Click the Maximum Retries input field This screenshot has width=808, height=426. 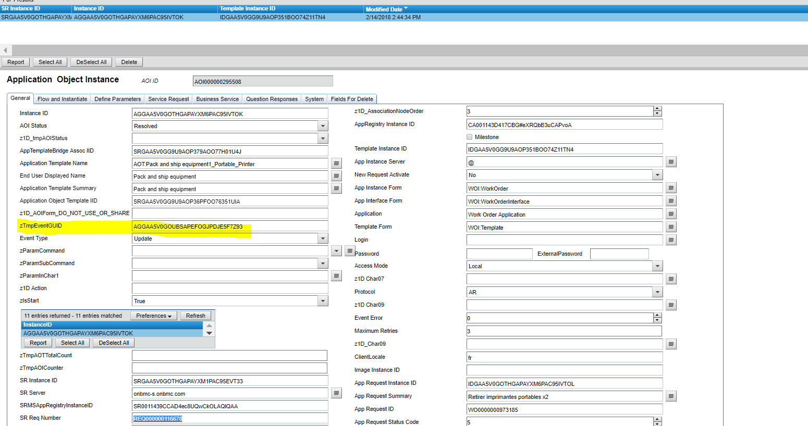[564, 331]
